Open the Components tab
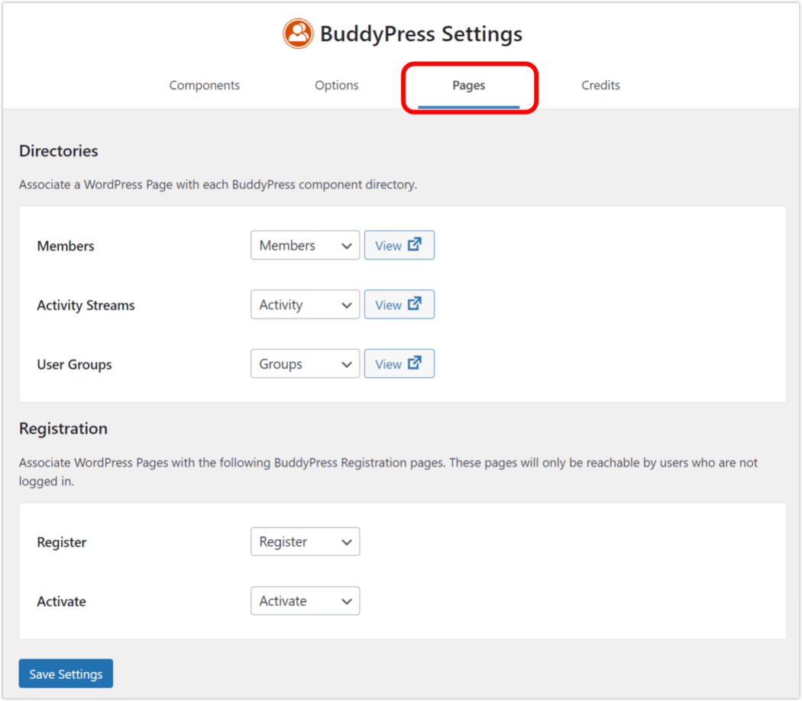Image resolution: width=802 pixels, height=701 pixels. pos(205,86)
